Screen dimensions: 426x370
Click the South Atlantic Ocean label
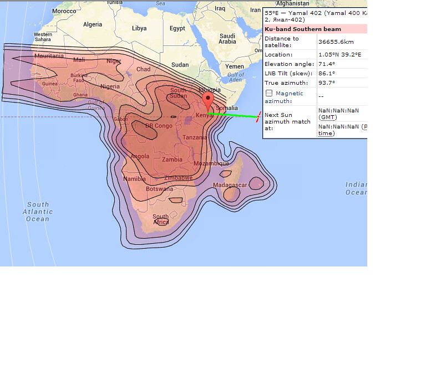tap(39, 212)
